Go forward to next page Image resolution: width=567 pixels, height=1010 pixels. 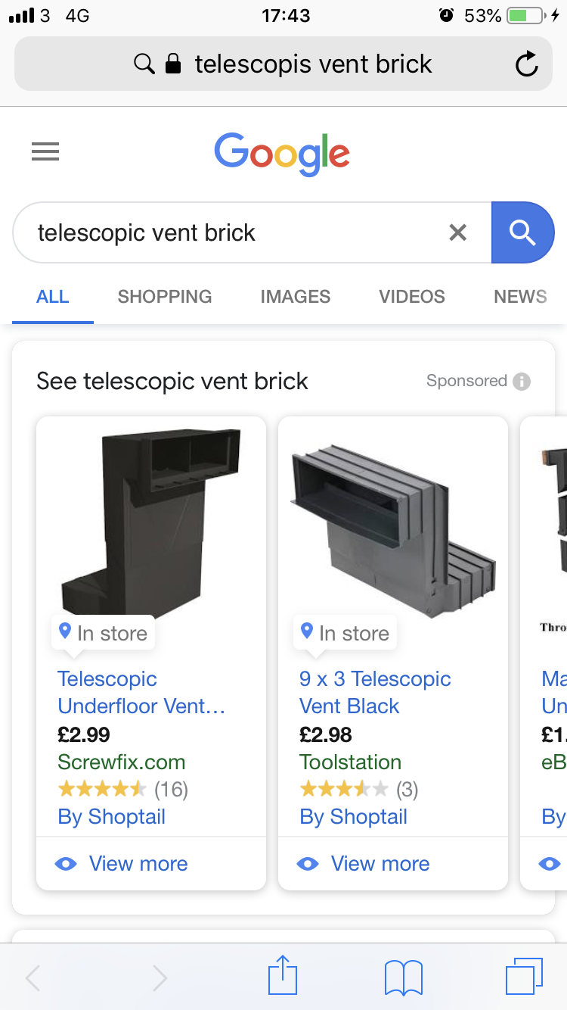click(160, 977)
